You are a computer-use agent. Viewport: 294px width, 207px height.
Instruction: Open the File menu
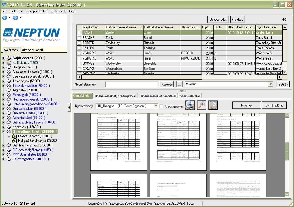[x=4, y=11]
